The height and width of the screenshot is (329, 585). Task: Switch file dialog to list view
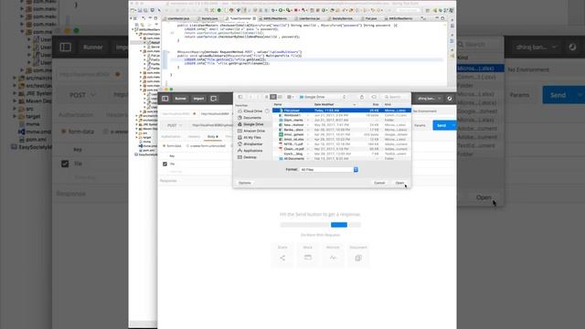point(273,97)
